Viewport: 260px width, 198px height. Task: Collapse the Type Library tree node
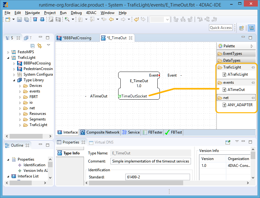click(x=14, y=80)
